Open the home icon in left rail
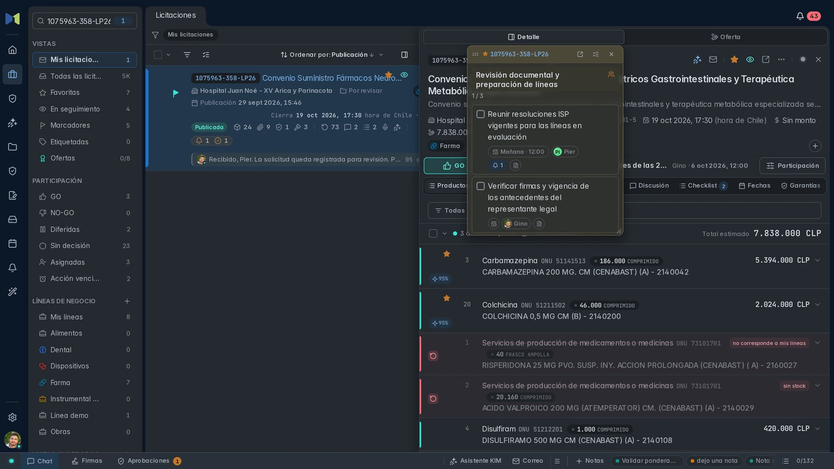 [x=13, y=50]
